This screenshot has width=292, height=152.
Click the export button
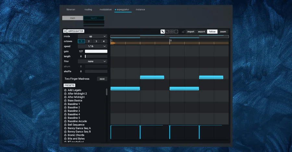point(201,32)
